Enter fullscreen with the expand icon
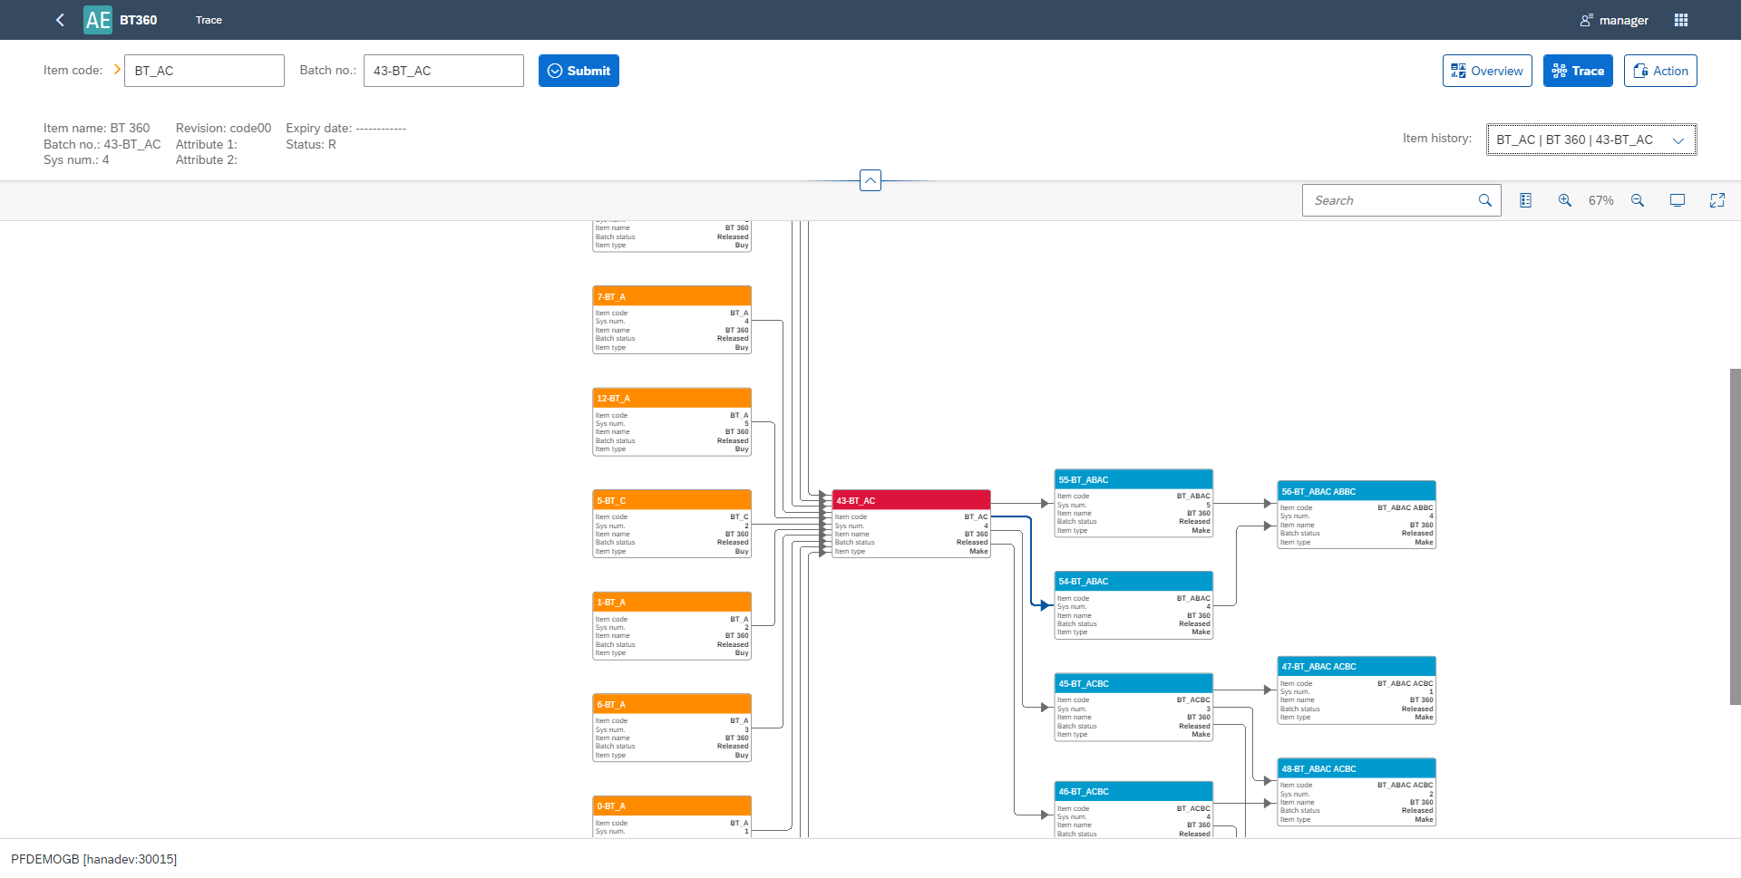Viewport: 1741px width, 878px height. point(1717,199)
